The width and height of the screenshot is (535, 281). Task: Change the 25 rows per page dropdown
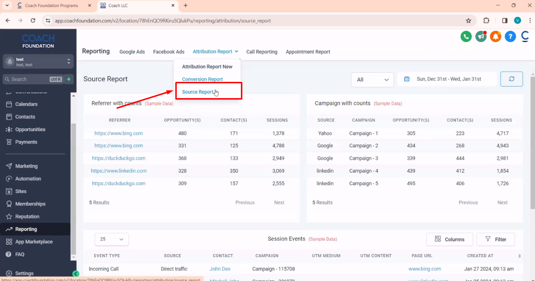tap(112, 239)
